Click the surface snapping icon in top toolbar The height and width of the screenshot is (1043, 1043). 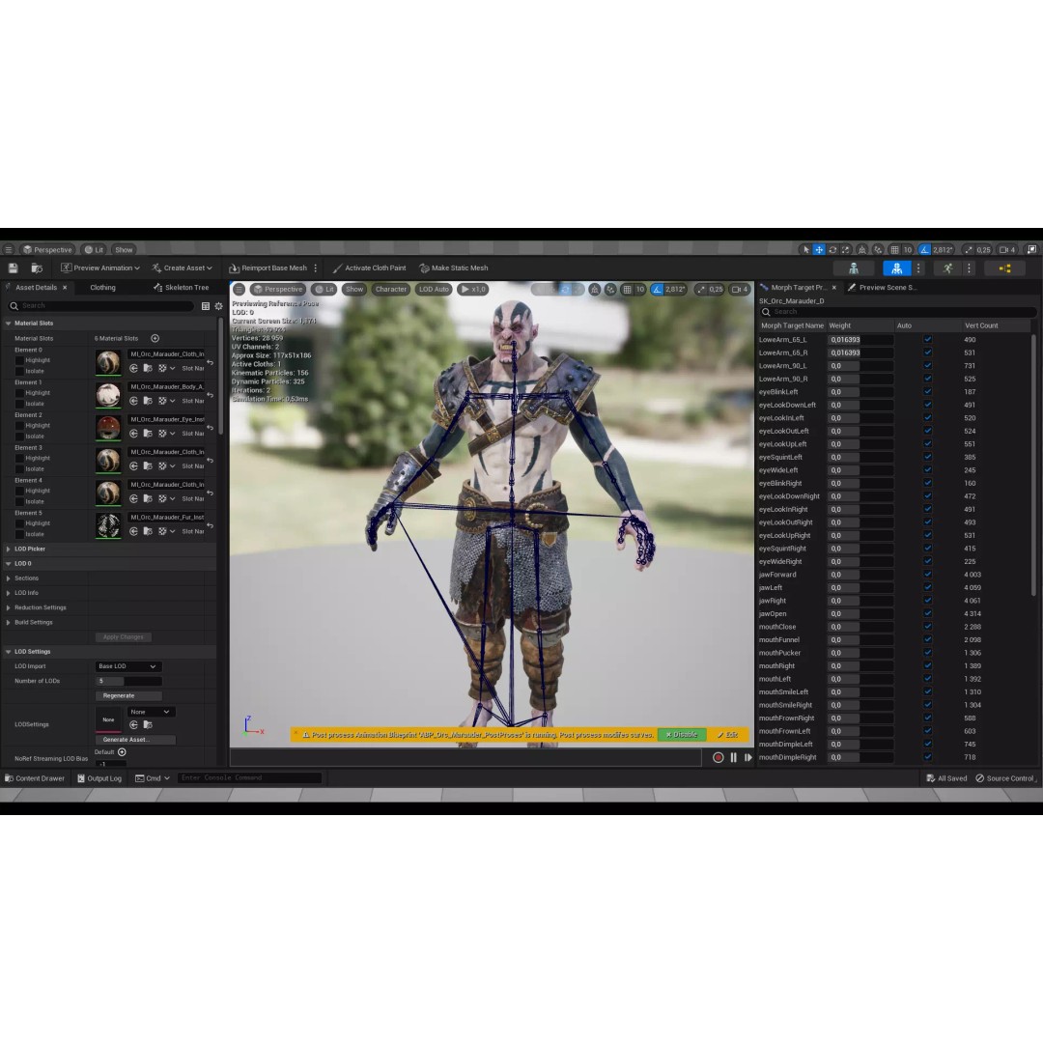tap(879, 249)
